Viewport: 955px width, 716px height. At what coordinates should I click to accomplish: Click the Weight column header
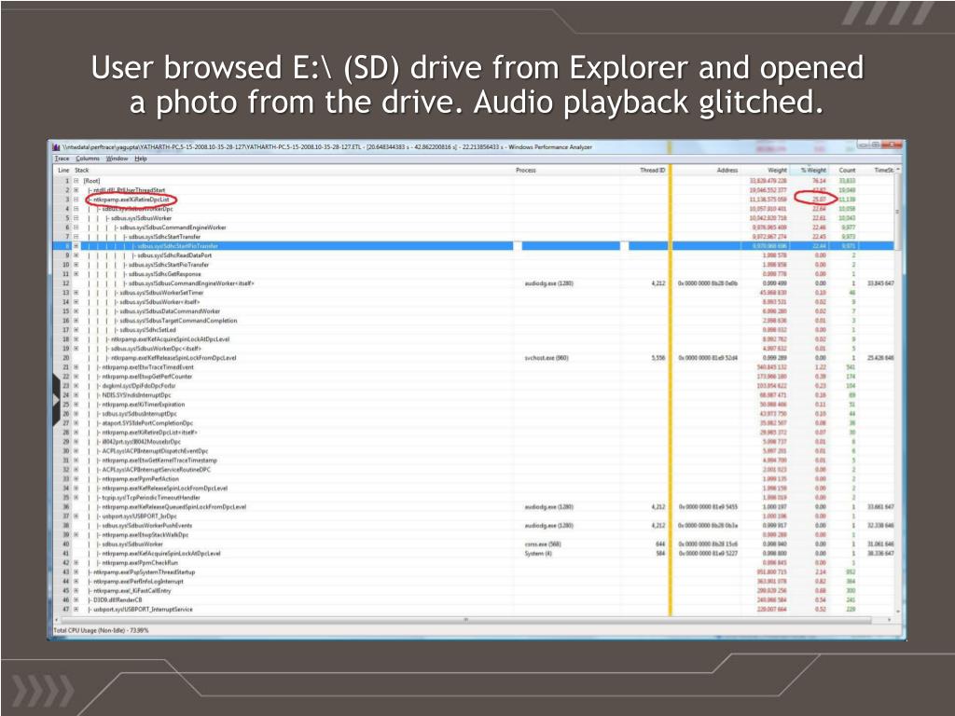point(777,171)
